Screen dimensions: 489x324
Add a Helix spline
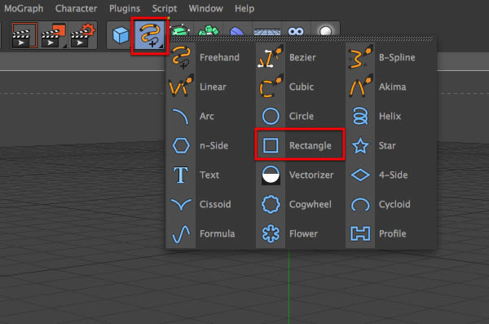point(390,116)
